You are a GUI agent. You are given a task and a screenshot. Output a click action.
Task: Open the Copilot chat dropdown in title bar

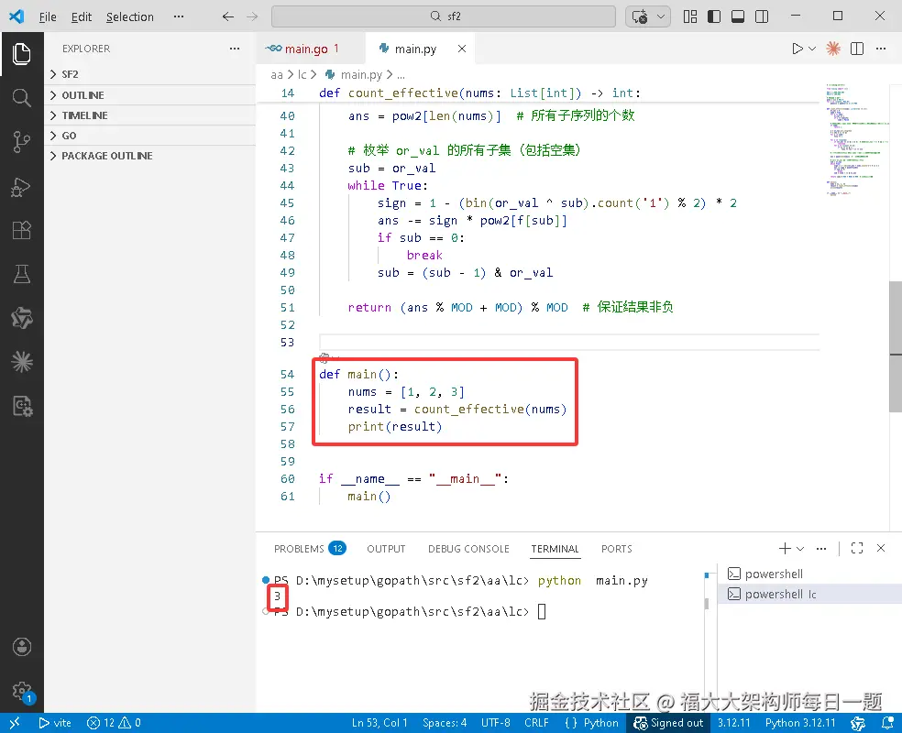point(661,16)
